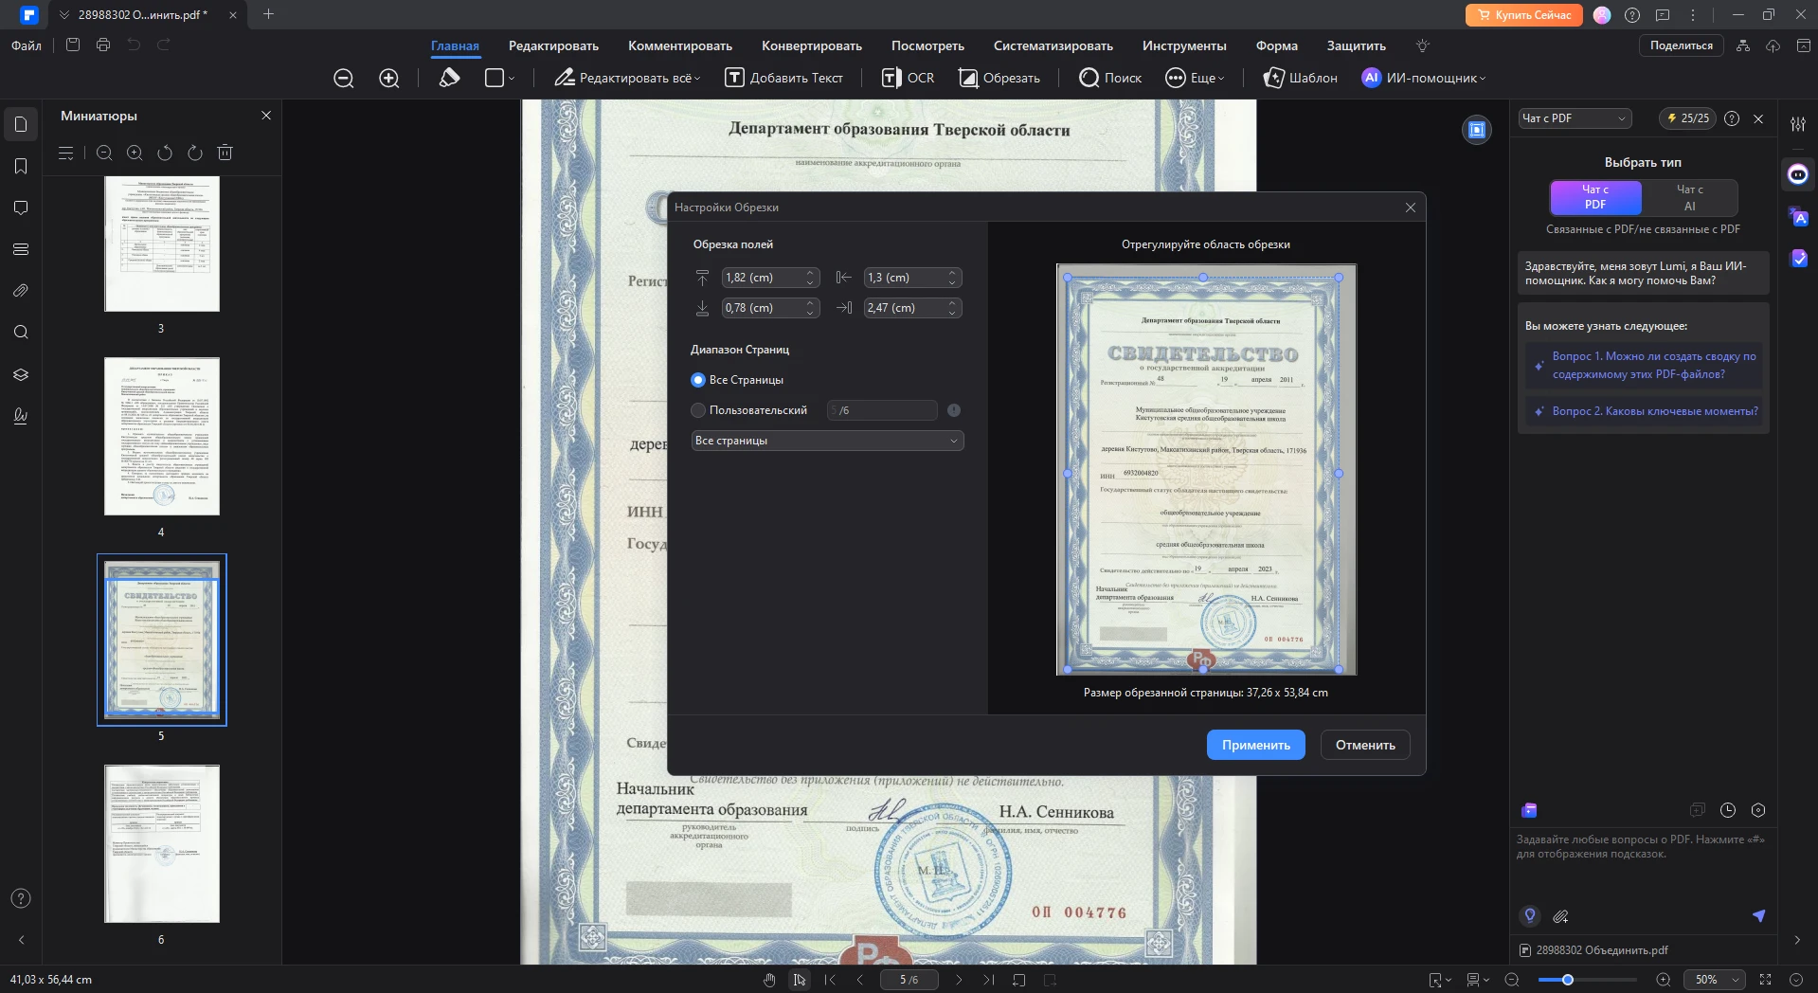Open the OCR tool
1818x993 pixels.
908,78
